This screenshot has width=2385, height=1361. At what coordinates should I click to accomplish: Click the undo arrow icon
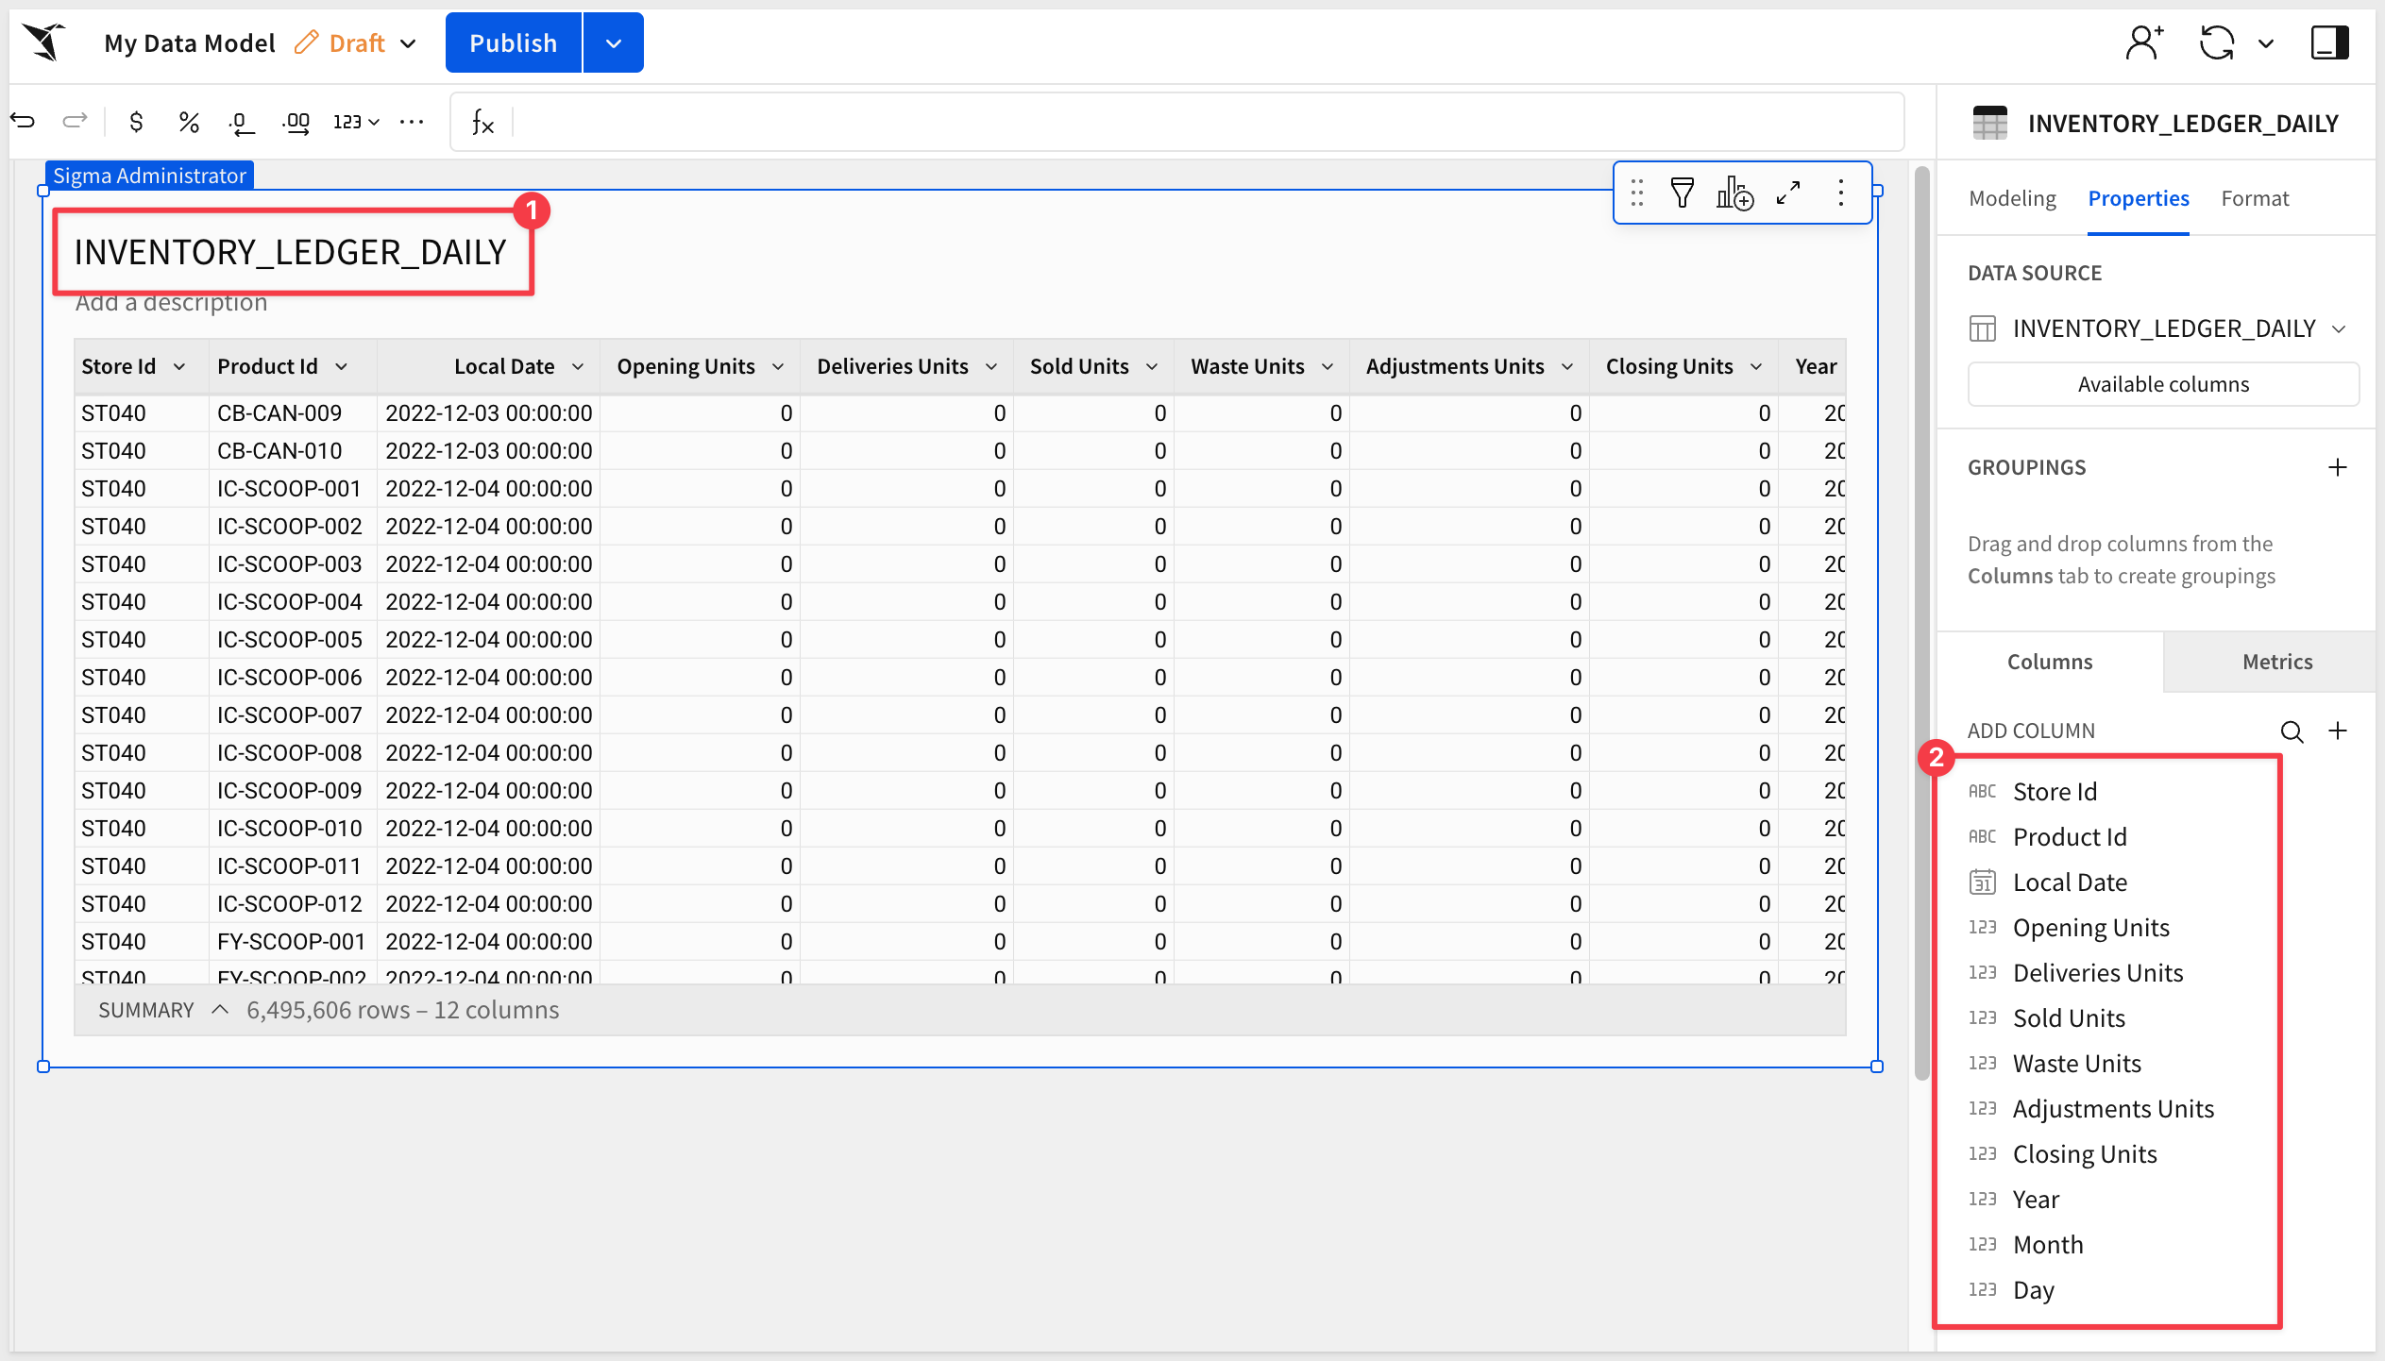[x=23, y=121]
